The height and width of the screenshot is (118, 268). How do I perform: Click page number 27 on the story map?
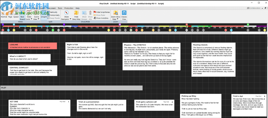click(148, 27)
